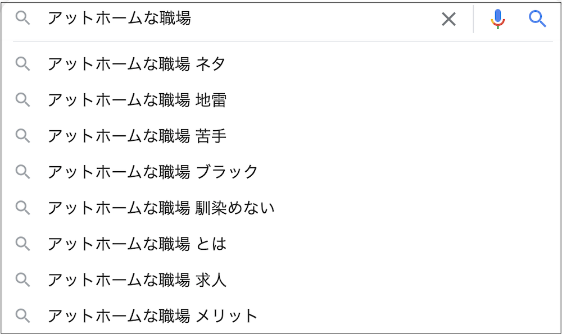The image size is (562, 334).
Task: Click magnifier icon beside 馴染めない suggestion
Action: 22,208
